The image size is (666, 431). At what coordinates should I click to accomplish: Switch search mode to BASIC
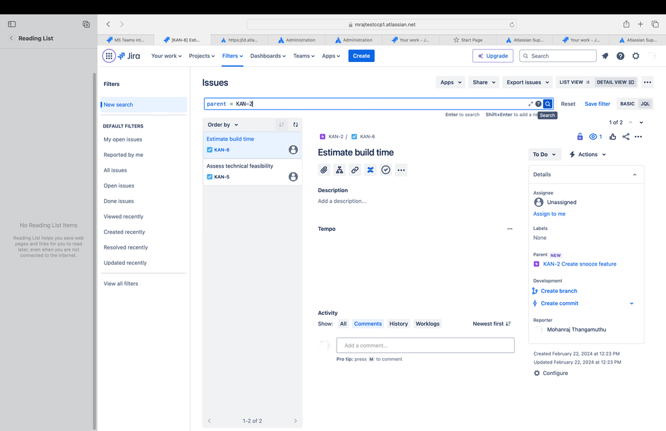tap(627, 103)
